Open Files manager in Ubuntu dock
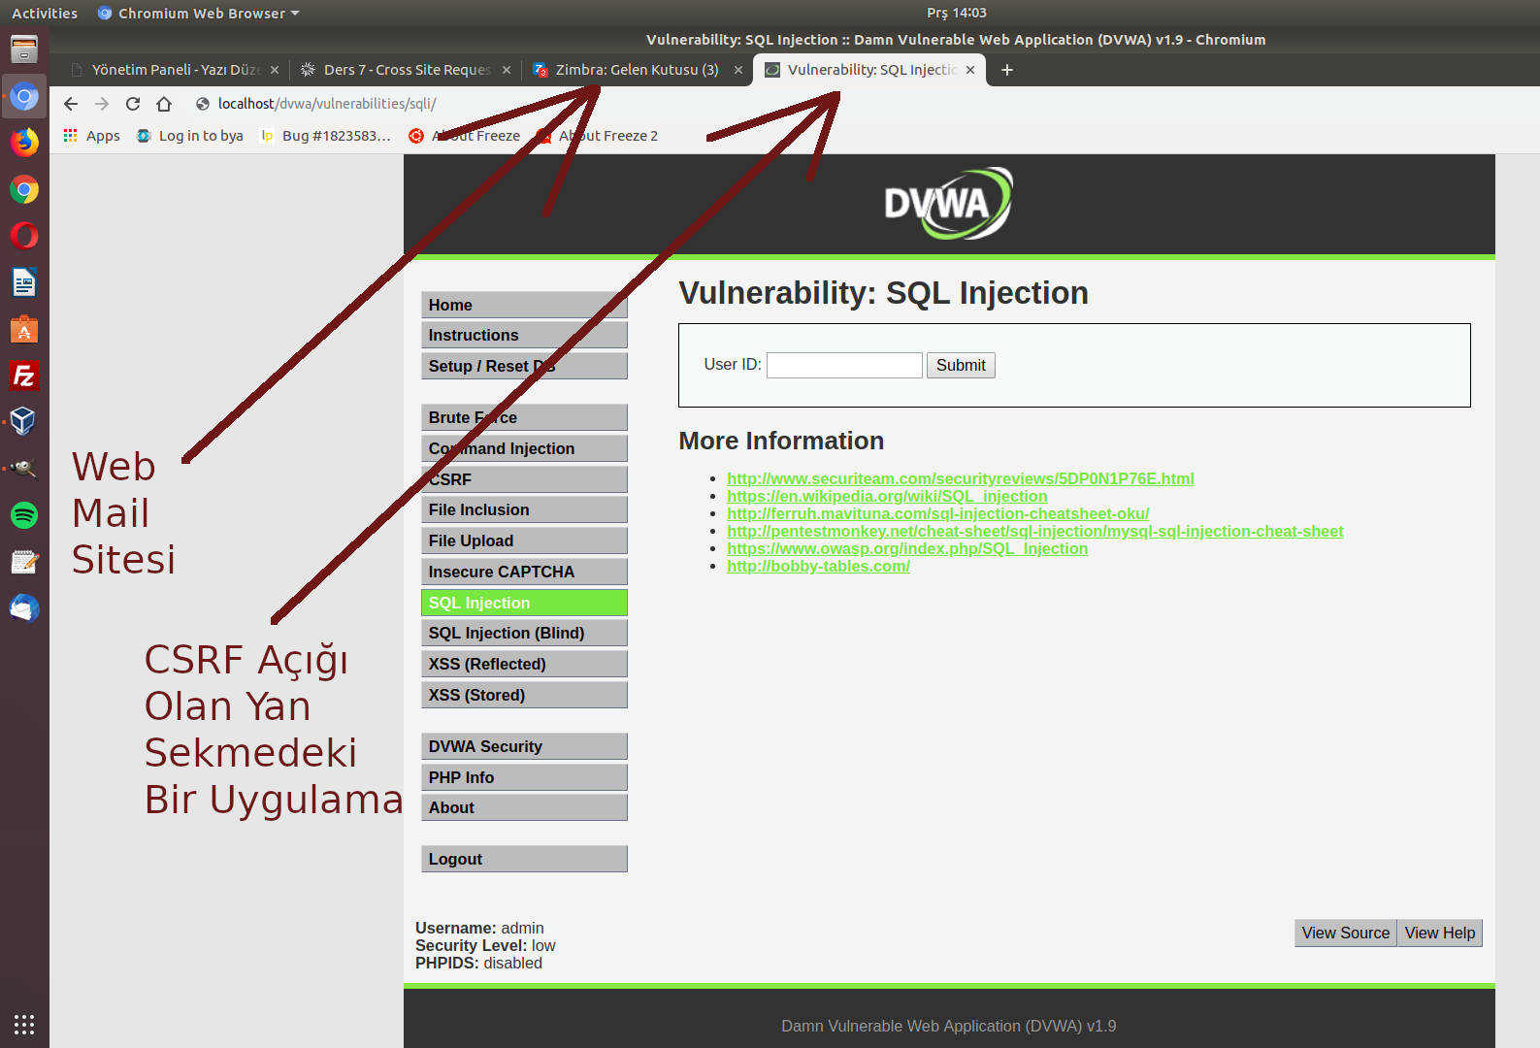 tap(24, 49)
